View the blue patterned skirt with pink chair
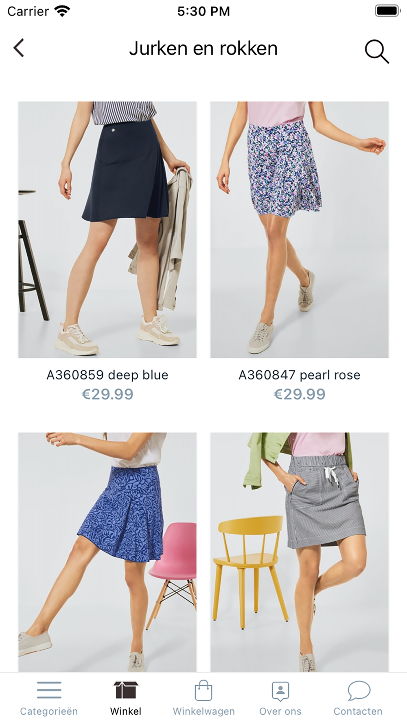The width and height of the screenshot is (407, 724). (107, 552)
